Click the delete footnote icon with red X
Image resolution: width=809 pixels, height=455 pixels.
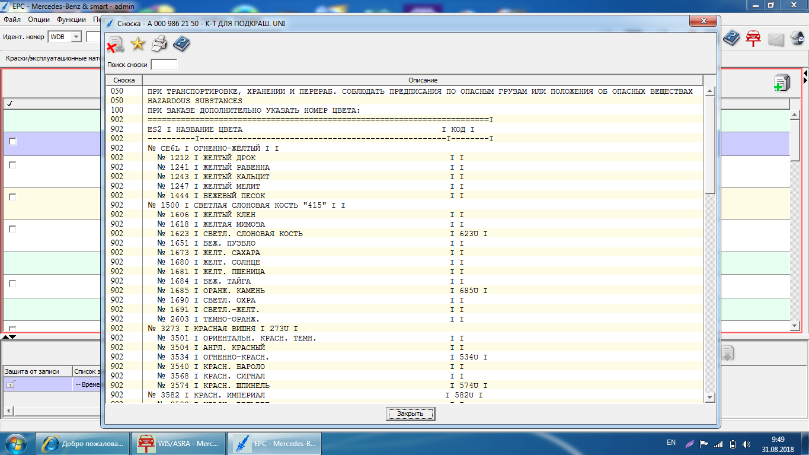coord(116,44)
